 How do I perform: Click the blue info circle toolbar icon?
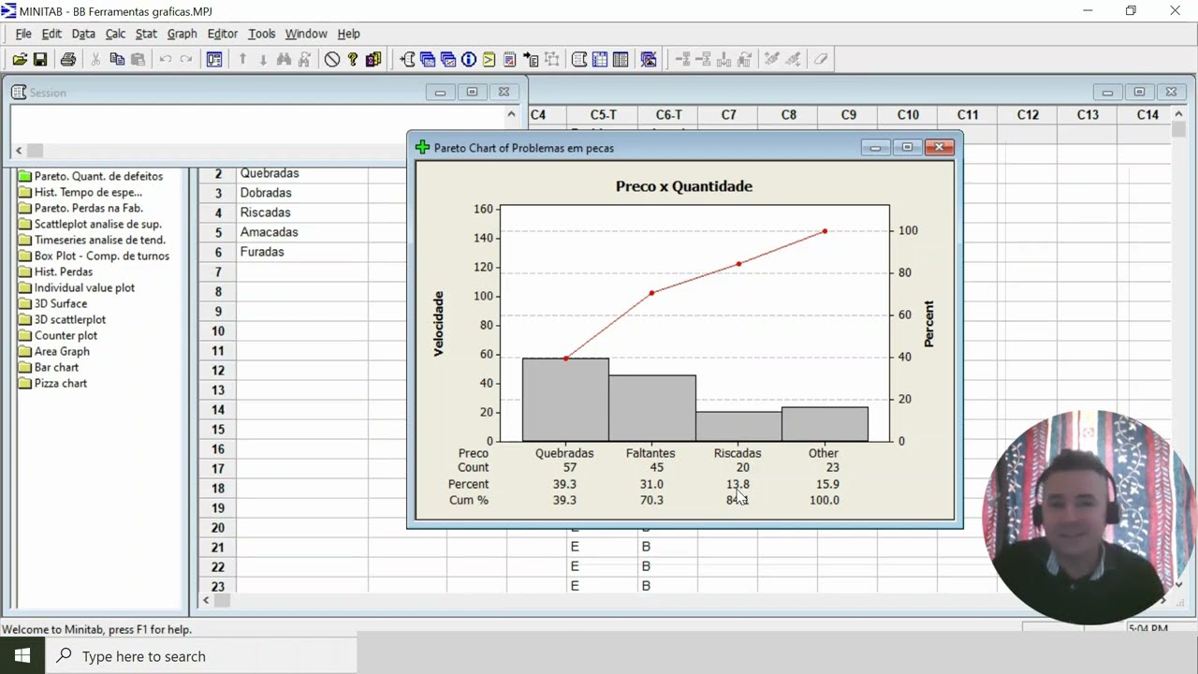(469, 59)
